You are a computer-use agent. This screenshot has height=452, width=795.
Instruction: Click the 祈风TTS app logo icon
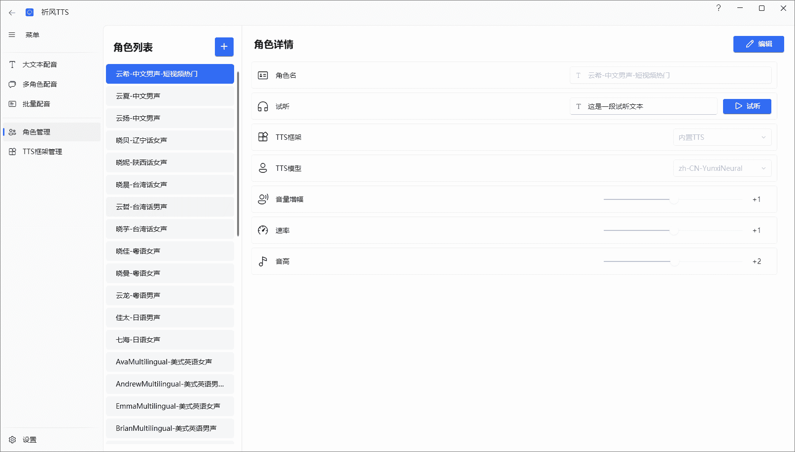tap(30, 12)
